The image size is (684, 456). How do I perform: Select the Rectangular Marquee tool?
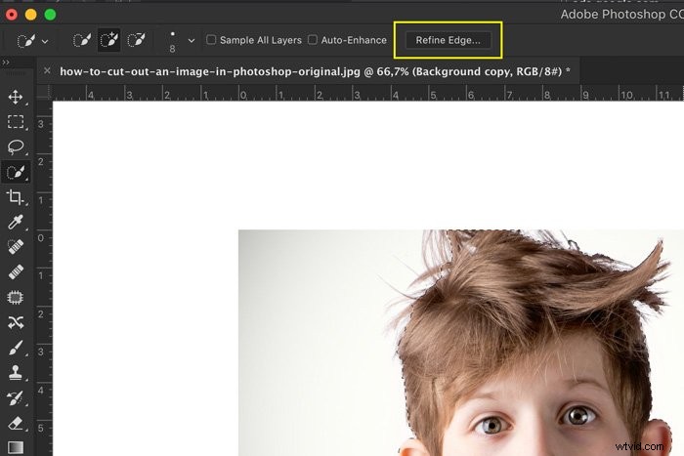[16, 122]
